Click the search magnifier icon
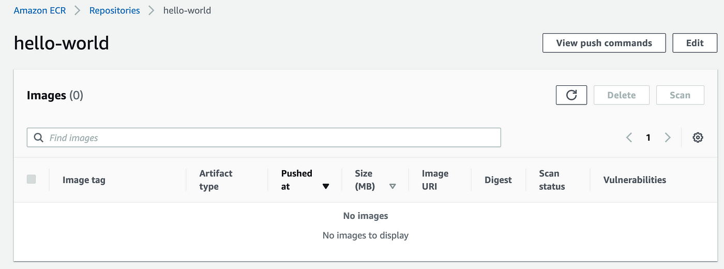 point(38,138)
